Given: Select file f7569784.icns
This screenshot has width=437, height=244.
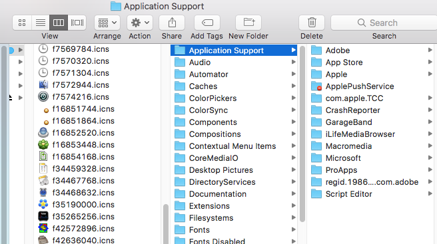Looking at the screenshot, I should (81, 49).
